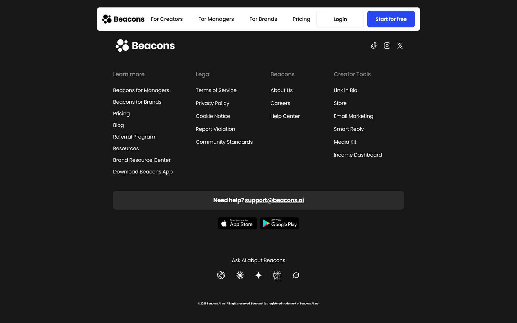
Task: Open For Creators nav menu
Action: coord(167,19)
